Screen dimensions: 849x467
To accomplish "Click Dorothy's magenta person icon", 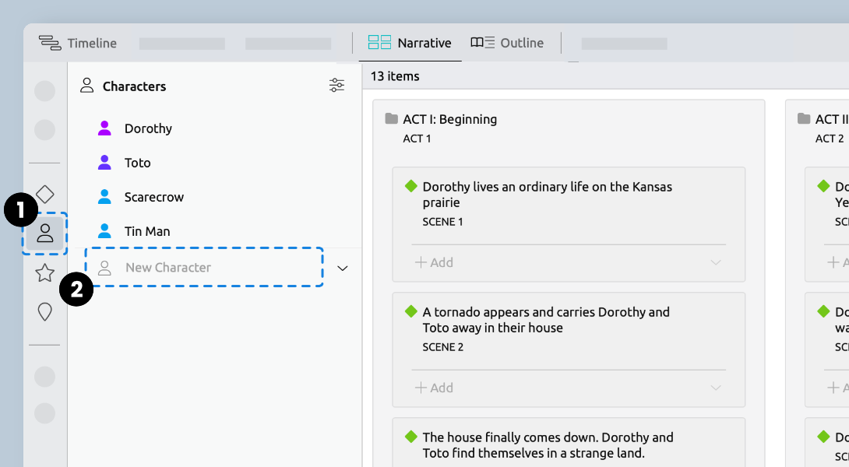I will tap(104, 128).
